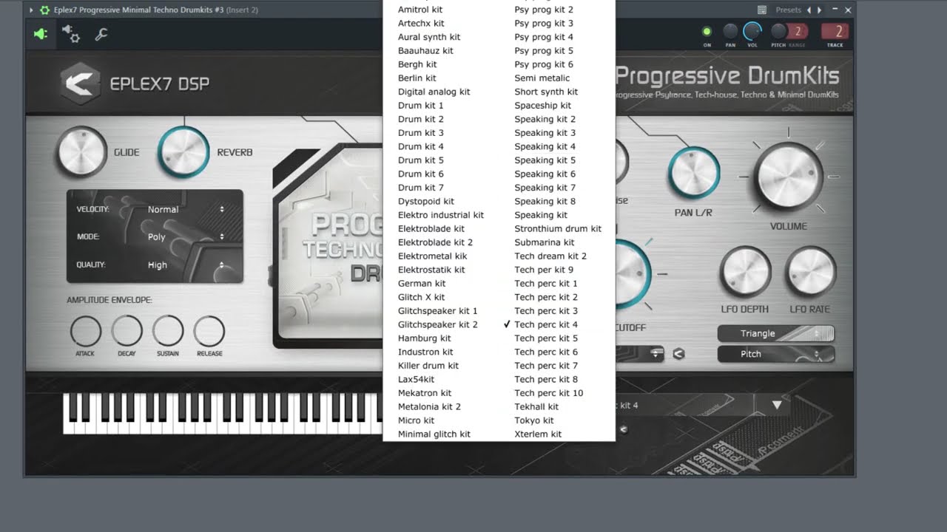
Task: Click the TRACK number box
Action: pos(835,31)
